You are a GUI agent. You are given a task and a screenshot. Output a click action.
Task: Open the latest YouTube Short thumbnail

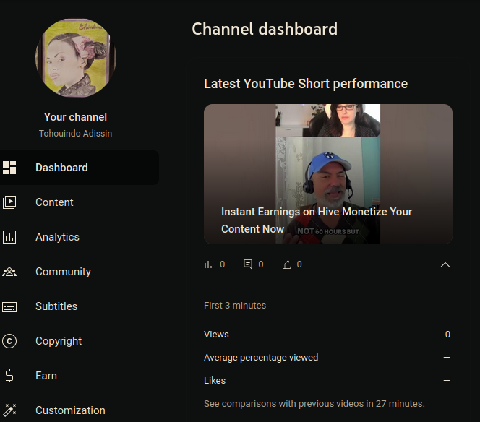coord(328,174)
